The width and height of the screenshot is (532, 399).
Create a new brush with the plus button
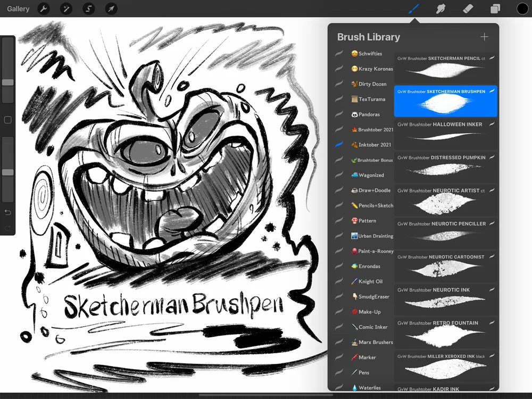pos(484,37)
